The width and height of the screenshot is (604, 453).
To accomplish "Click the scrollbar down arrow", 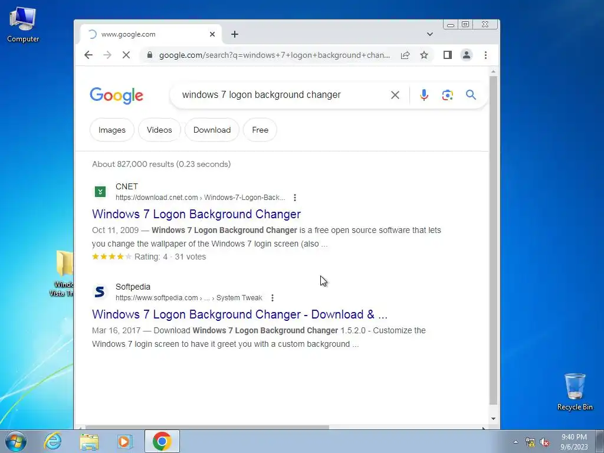I will click(493, 419).
